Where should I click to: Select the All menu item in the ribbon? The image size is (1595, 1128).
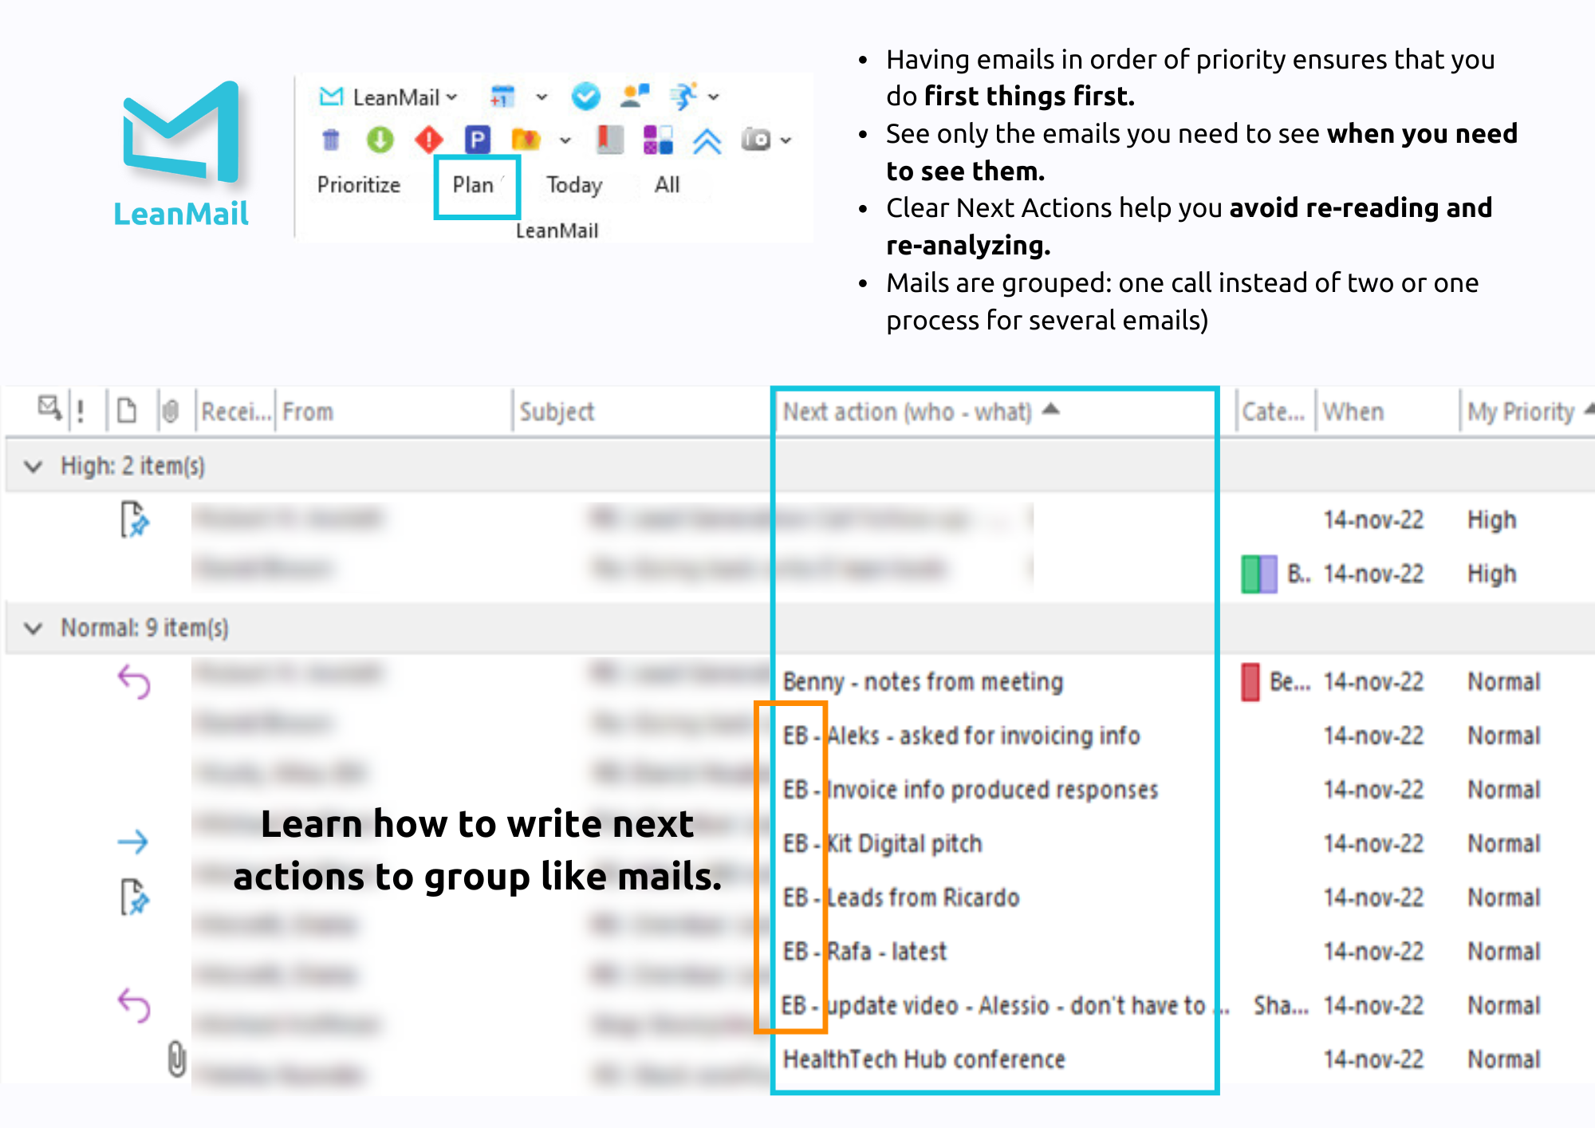667,184
